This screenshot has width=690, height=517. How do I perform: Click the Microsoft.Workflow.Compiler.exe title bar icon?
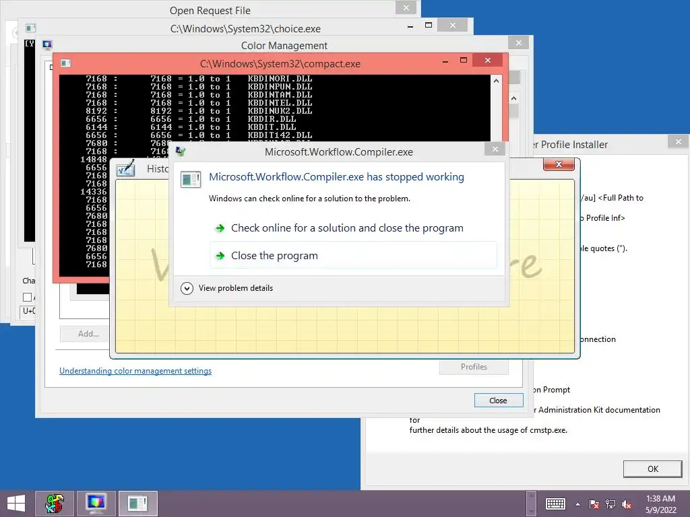[x=181, y=151]
